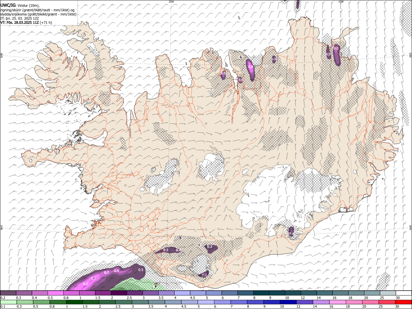Click the '0.2' label in upper legend row
Screen dimensions: 412x309
point(3,298)
